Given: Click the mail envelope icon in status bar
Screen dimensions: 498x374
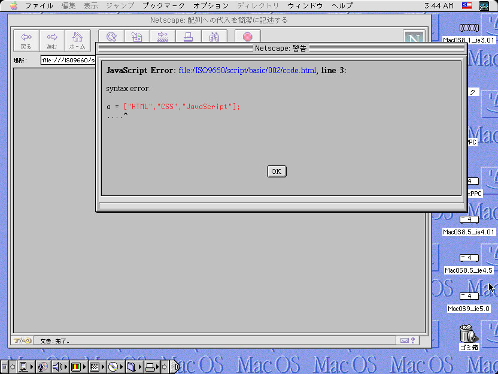Looking at the screenshot, I should (x=404, y=340).
